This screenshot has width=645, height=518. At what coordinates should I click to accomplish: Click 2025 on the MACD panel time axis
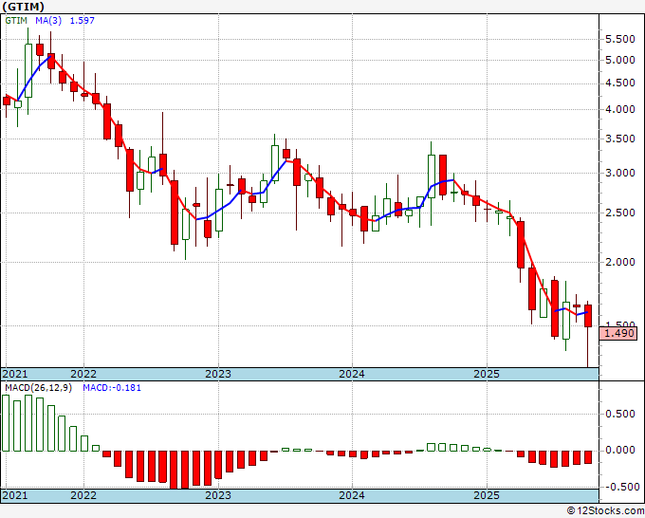point(487,495)
